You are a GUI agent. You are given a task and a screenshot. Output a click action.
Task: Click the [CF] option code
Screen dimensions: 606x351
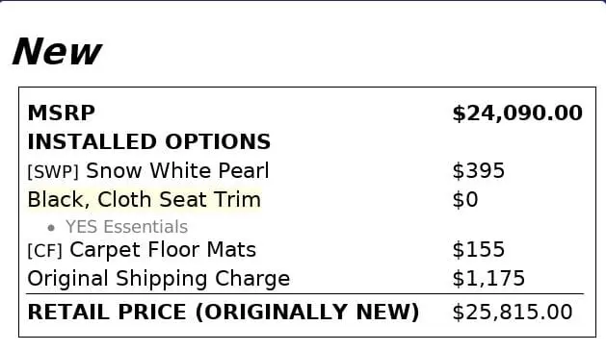pyautogui.click(x=45, y=251)
